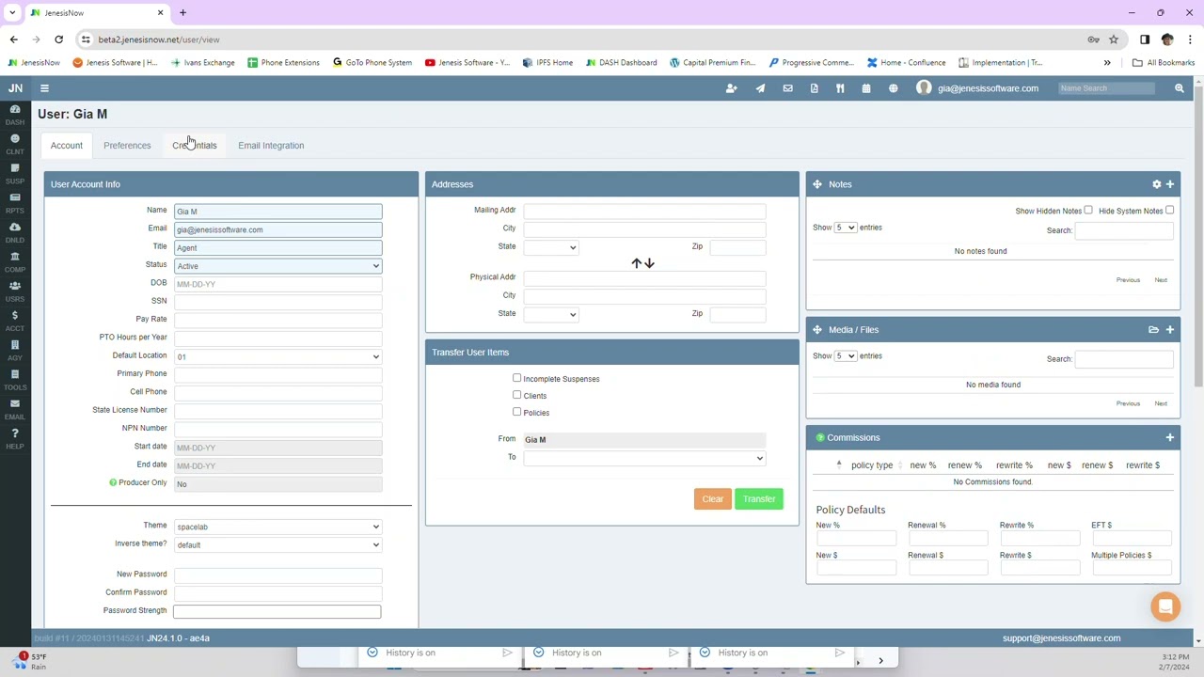Open the JenesisNow bookmark

(34, 63)
